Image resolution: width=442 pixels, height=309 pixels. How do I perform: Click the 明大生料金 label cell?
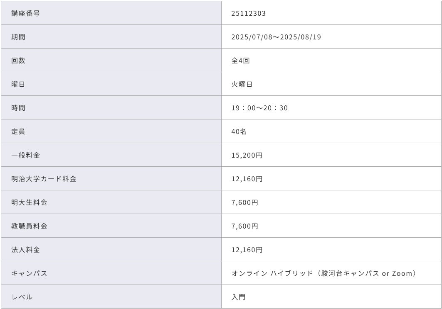(29, 202)
